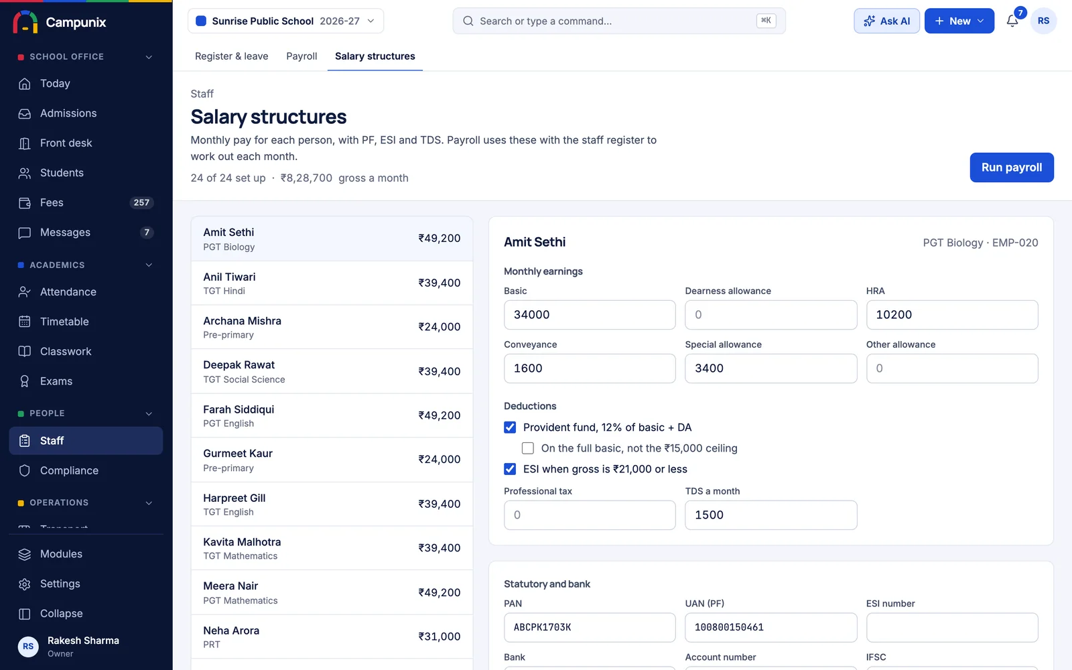Toggle ESI when gross ₹21,000 or less

click(x=510, y=469)
